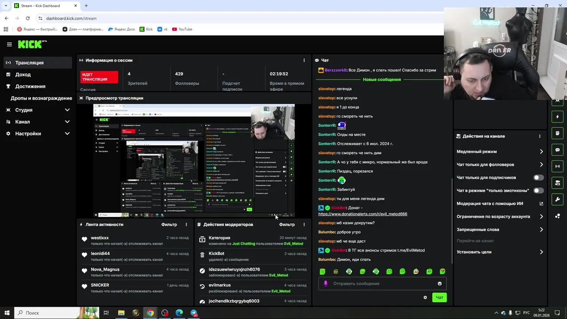This screenshot has height=319, width=567.
Task: Click the three-dots cluster icon in right sidebar
Action: 557,216
